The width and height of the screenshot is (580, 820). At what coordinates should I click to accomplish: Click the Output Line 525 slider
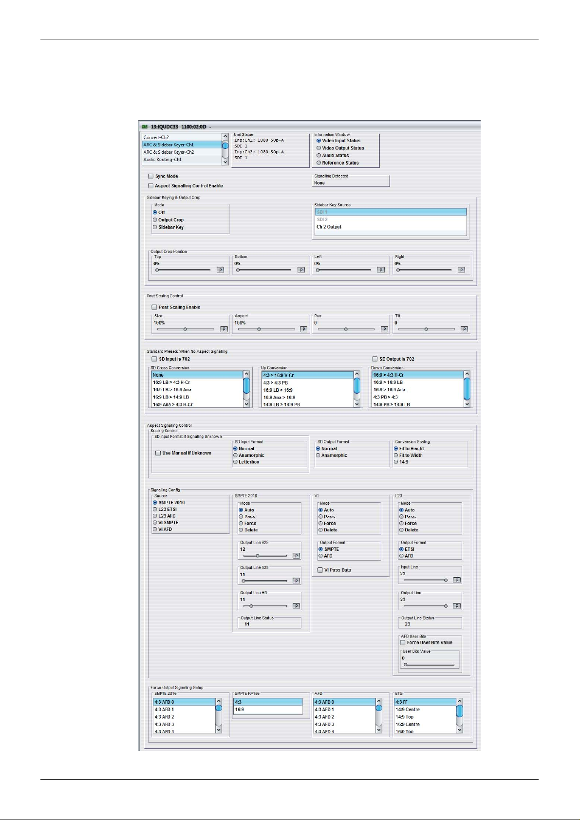(x=264, y=581)
